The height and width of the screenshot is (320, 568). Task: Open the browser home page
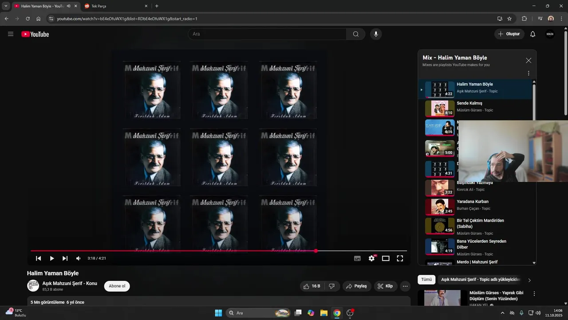point(39,19)
